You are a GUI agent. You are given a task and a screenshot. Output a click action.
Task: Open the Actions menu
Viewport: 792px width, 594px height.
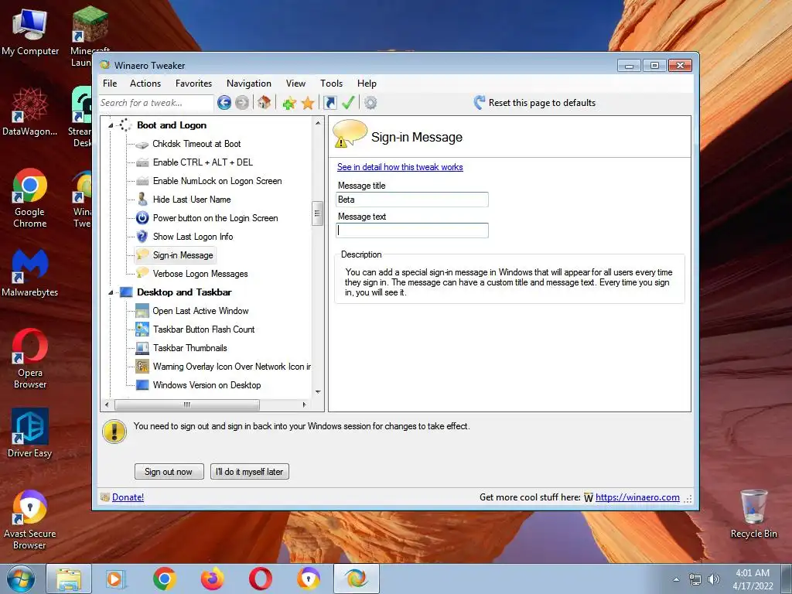click(145, 84)
